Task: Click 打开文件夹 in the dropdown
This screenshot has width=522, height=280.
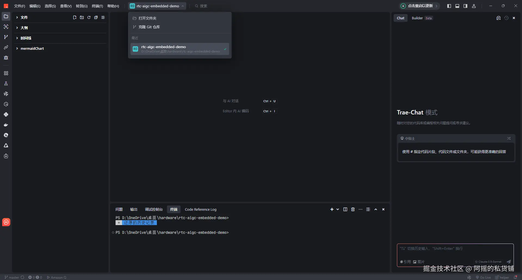Action: pyautogui.click(x=180, y=18)
